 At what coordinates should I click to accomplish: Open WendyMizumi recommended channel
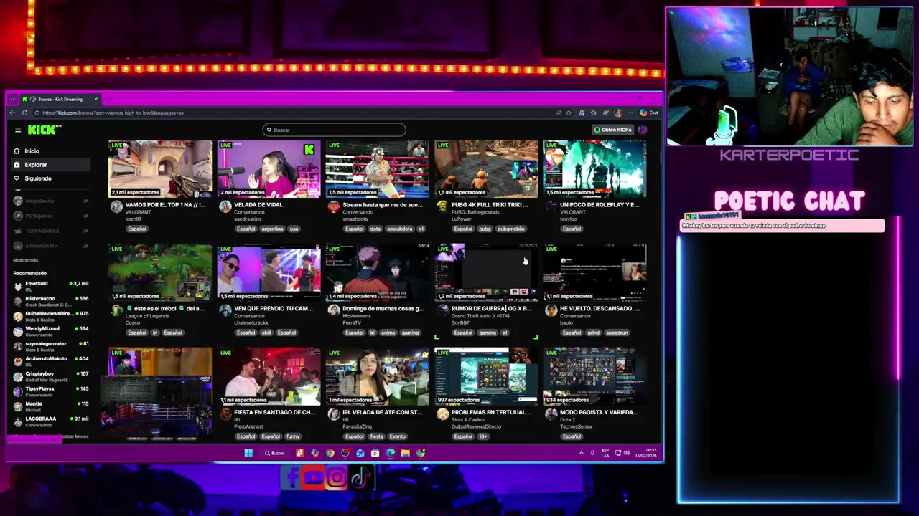click(50, 330)
